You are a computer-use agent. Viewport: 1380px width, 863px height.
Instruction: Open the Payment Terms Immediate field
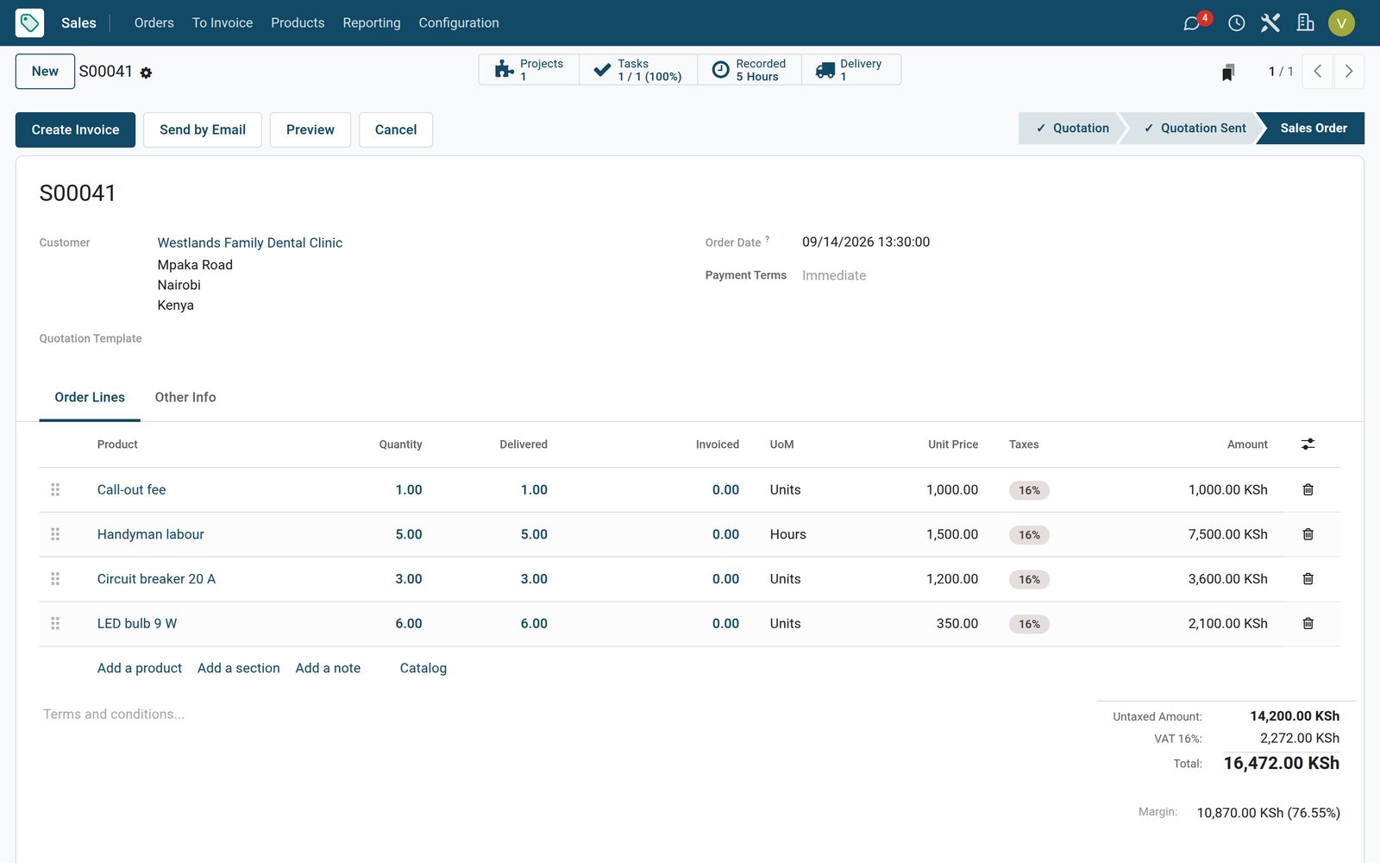834,275
